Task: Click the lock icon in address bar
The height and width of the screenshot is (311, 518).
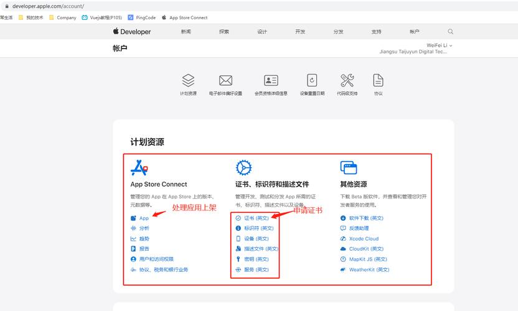Action: [x=7, y=6]
